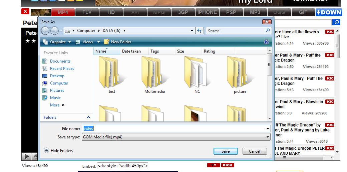This screenshot has height=172, width=347.
Task: Click the Forward navigation arrow in Save As
Action: pos(54,31)
